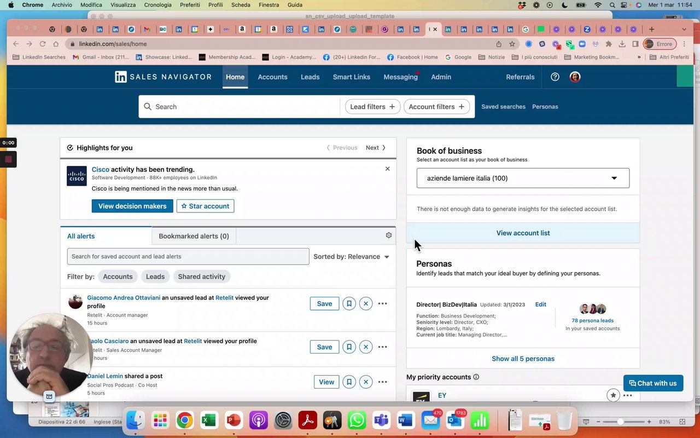Open more options for Giacomo Andrea Ottaviani alert
Viewport: 700px width, 438px height.
(x=383, y=303)
